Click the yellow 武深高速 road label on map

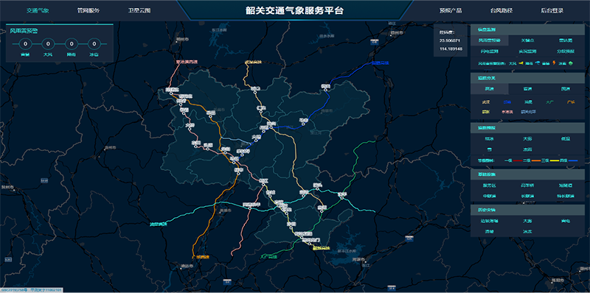[253, 62]
